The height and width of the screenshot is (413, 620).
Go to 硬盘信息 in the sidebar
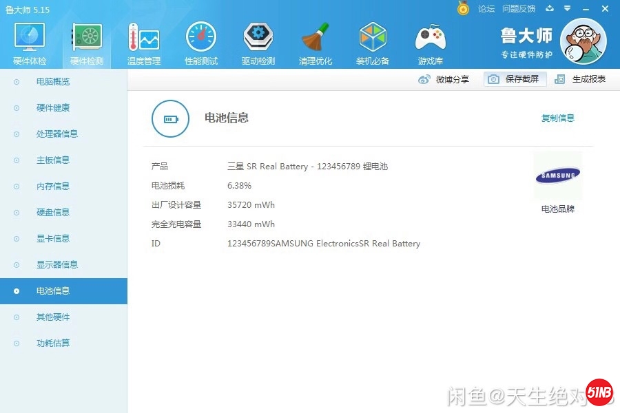click(x=53, y=213)
